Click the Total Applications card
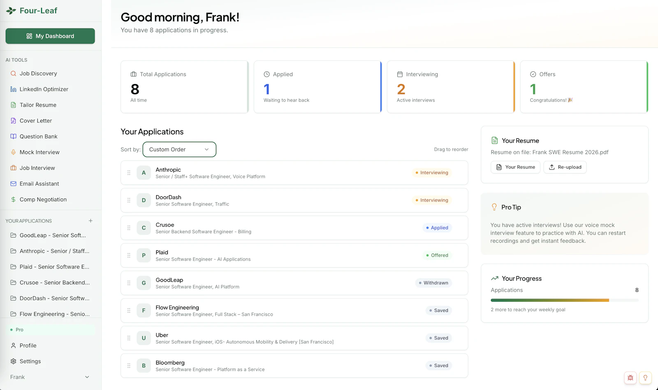 tap(185, 87)
